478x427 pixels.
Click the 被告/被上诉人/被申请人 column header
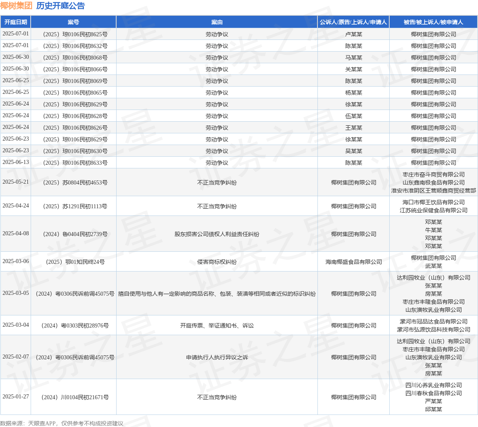pyautogui.click(x=433, y=22)
